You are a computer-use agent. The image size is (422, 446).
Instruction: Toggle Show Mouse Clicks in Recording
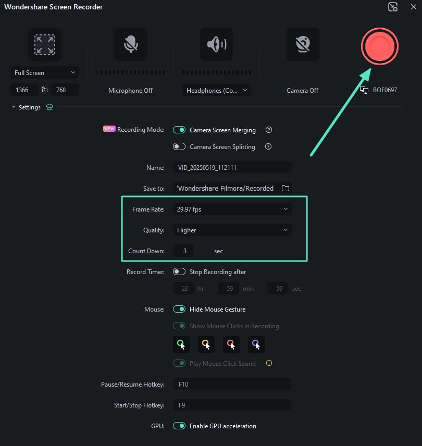179,326
